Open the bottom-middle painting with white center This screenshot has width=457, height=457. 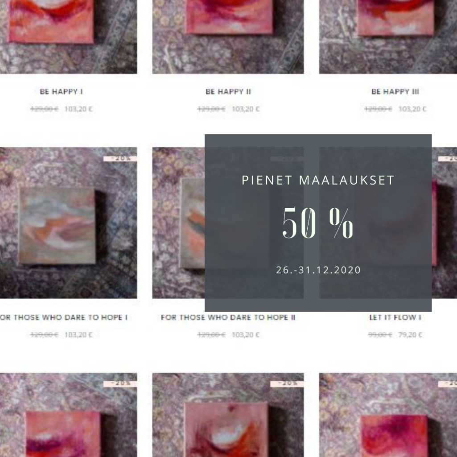coord(228,415)
